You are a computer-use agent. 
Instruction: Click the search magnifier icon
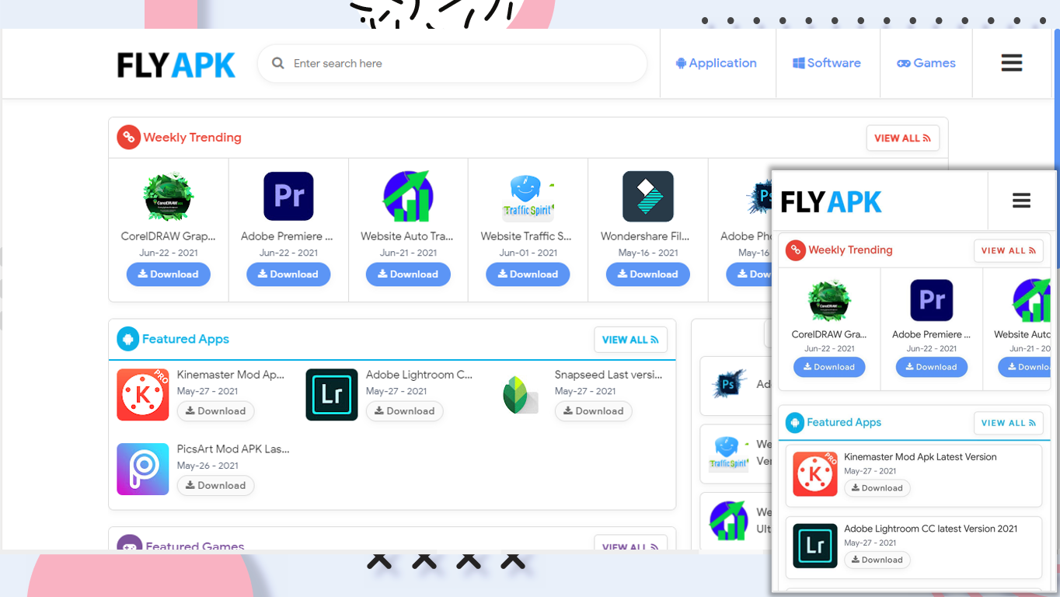[x=277, y=64]
